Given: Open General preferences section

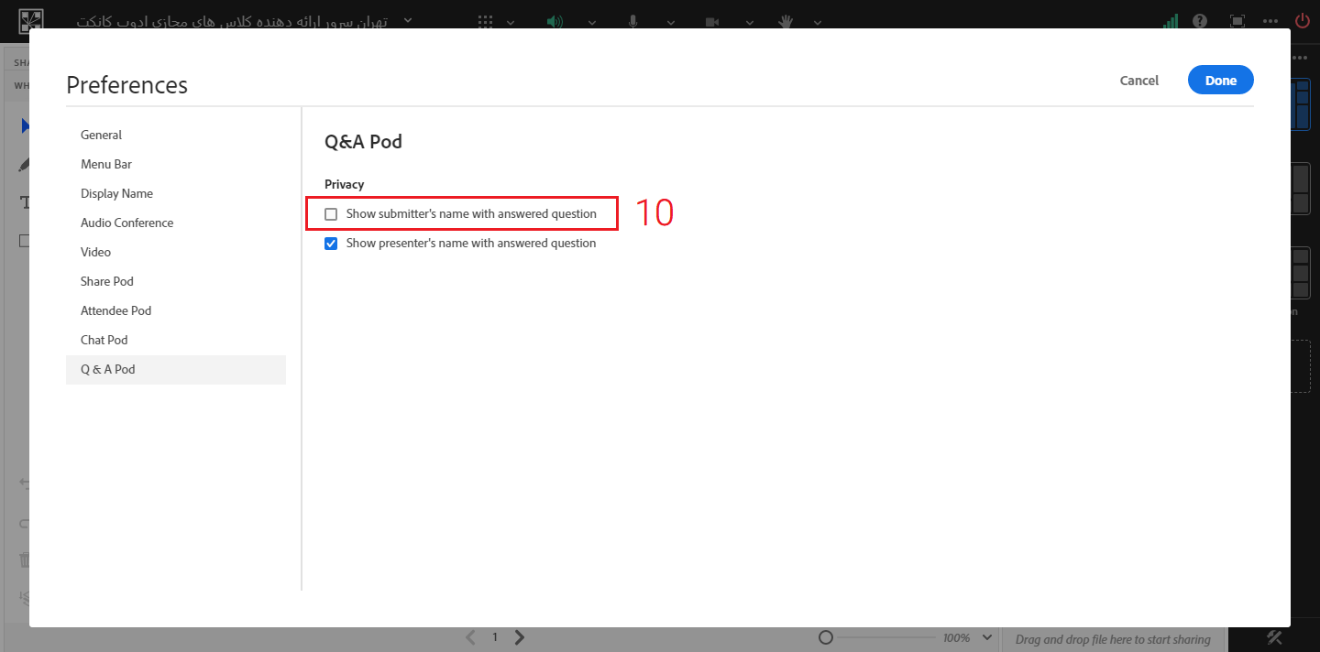Looking at the screenshot, I should pos(101,135).
